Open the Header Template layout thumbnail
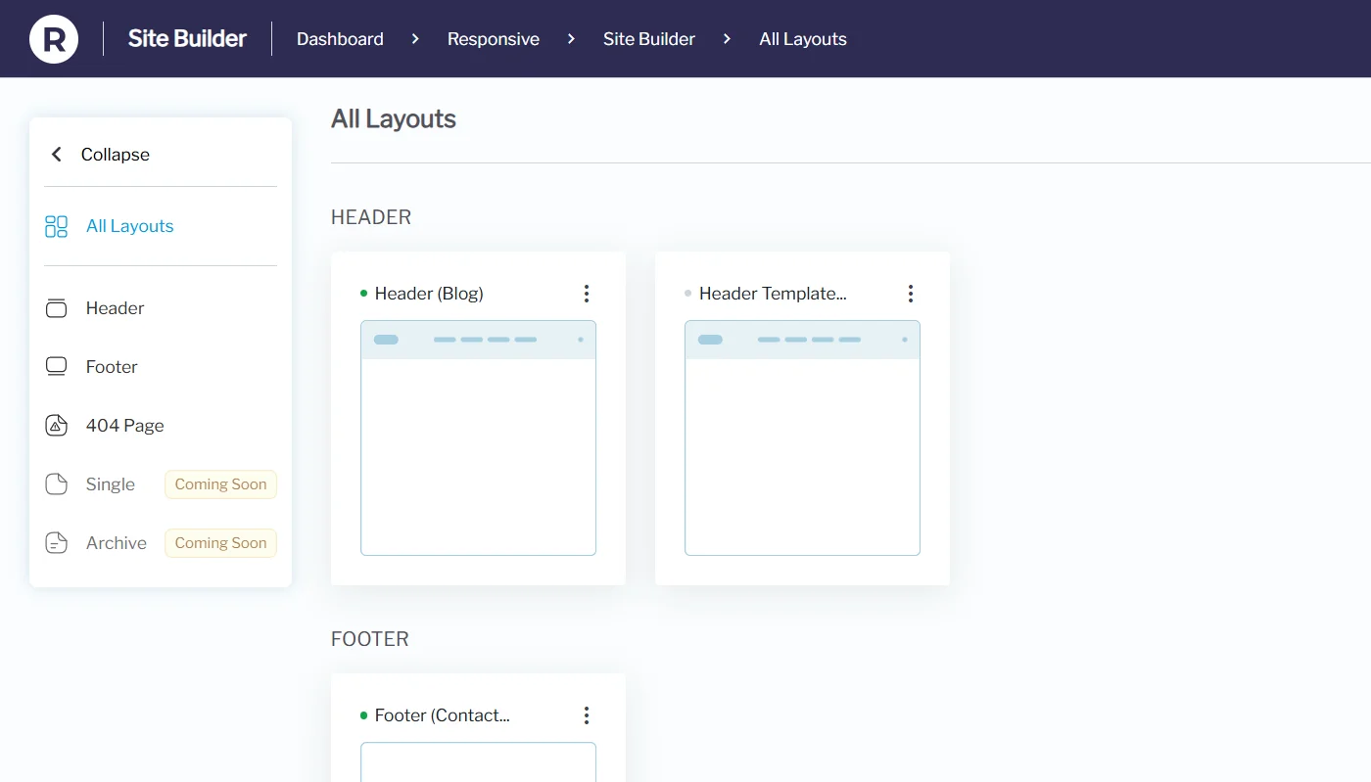 [x=802, y=437]
